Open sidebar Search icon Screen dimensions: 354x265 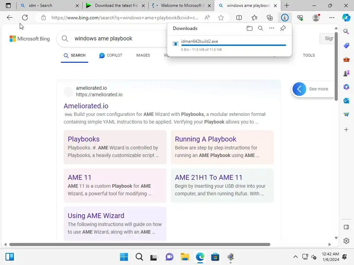(x=346, y=31)
